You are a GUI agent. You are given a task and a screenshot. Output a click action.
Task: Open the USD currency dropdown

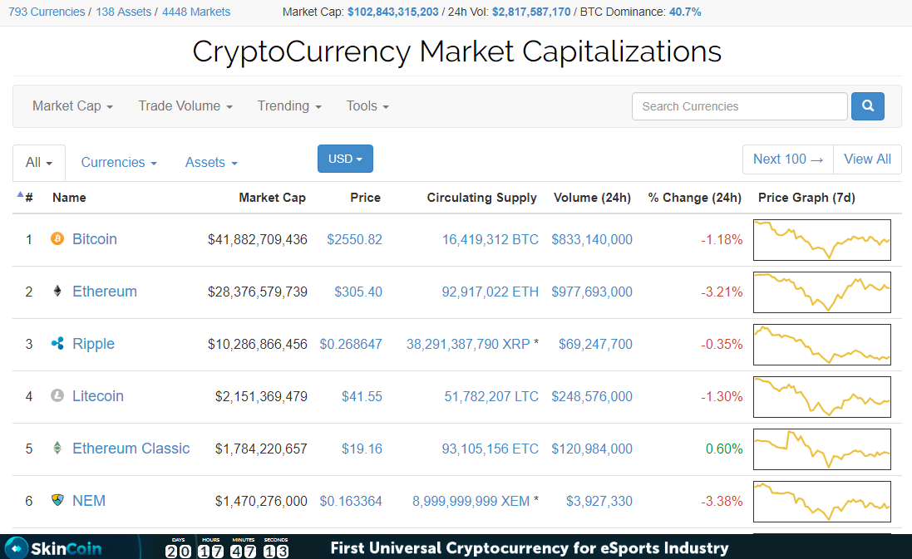pos(345,159)
